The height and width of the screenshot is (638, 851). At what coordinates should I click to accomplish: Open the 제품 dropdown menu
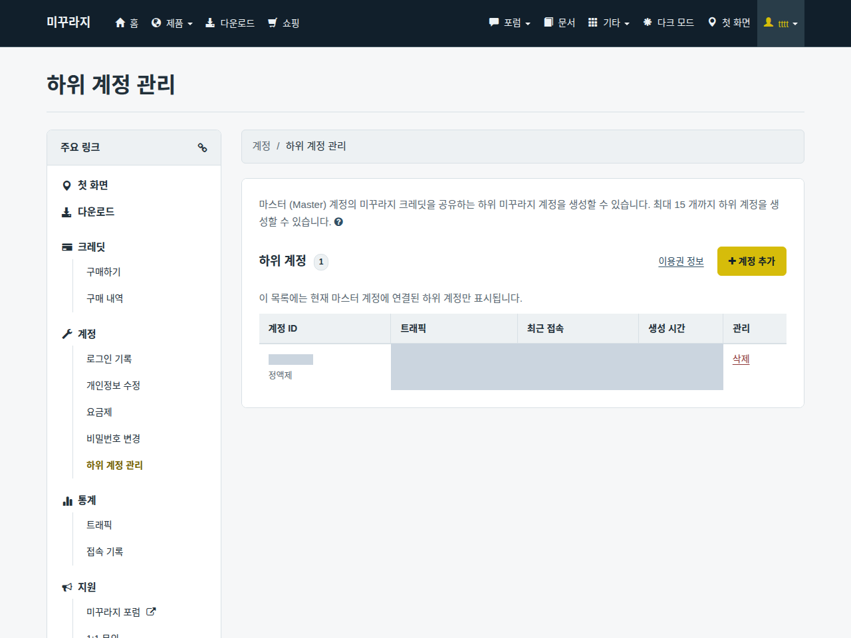172,23
